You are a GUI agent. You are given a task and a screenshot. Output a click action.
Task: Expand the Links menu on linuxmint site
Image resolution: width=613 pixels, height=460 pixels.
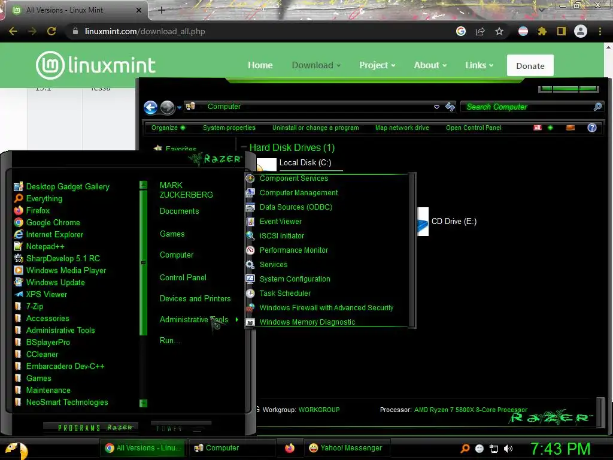click(479, 65)
